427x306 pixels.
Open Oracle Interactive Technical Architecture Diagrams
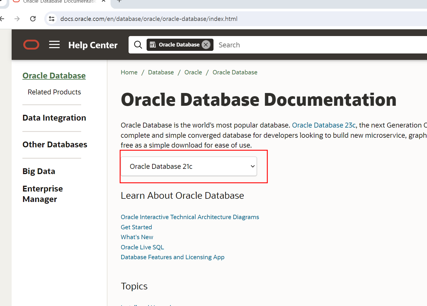[190, 217]
